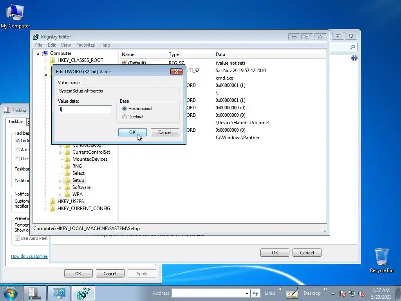The height and width of the screenshot is (301, 401).
Task: Click the taskbar Address input field
Action: (208, 293)
